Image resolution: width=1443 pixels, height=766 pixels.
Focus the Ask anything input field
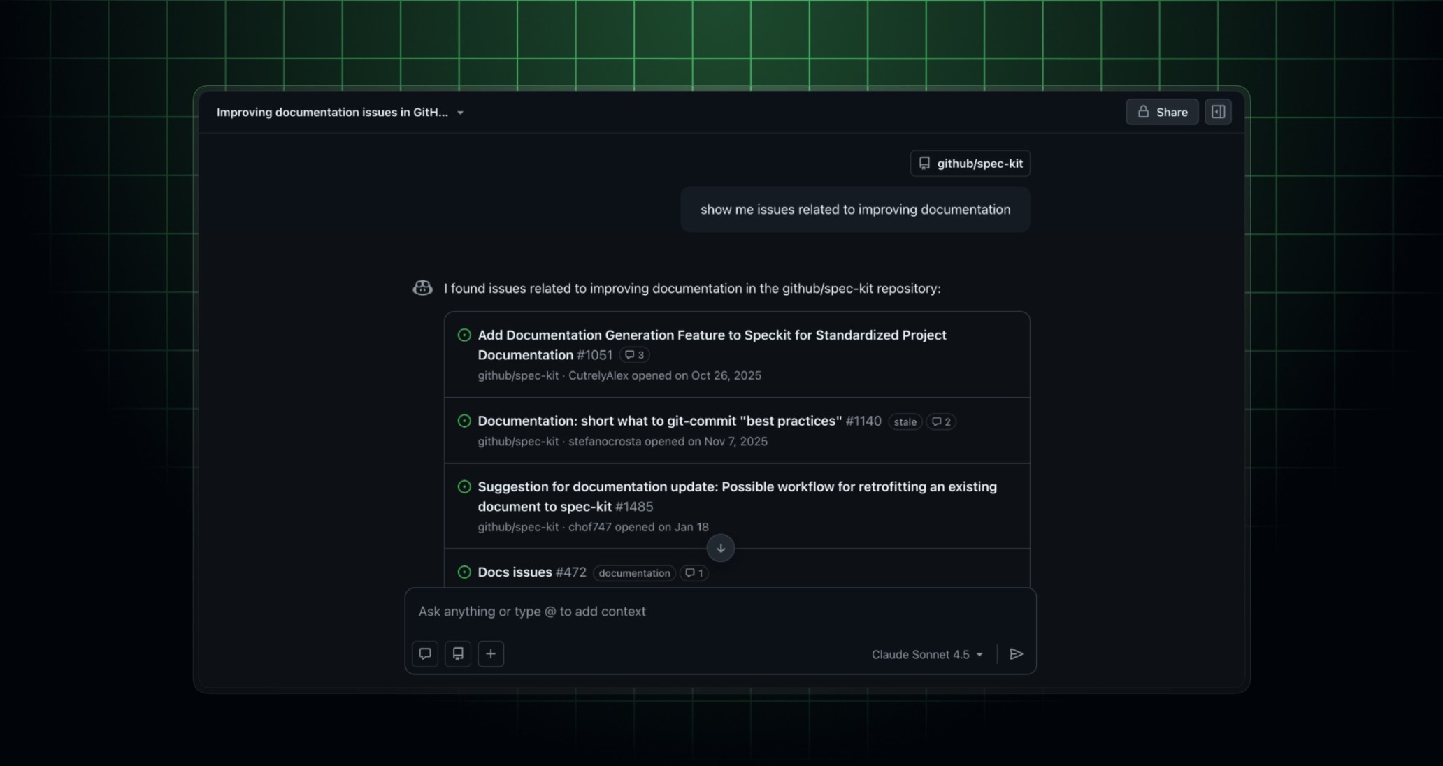(720, 612)
